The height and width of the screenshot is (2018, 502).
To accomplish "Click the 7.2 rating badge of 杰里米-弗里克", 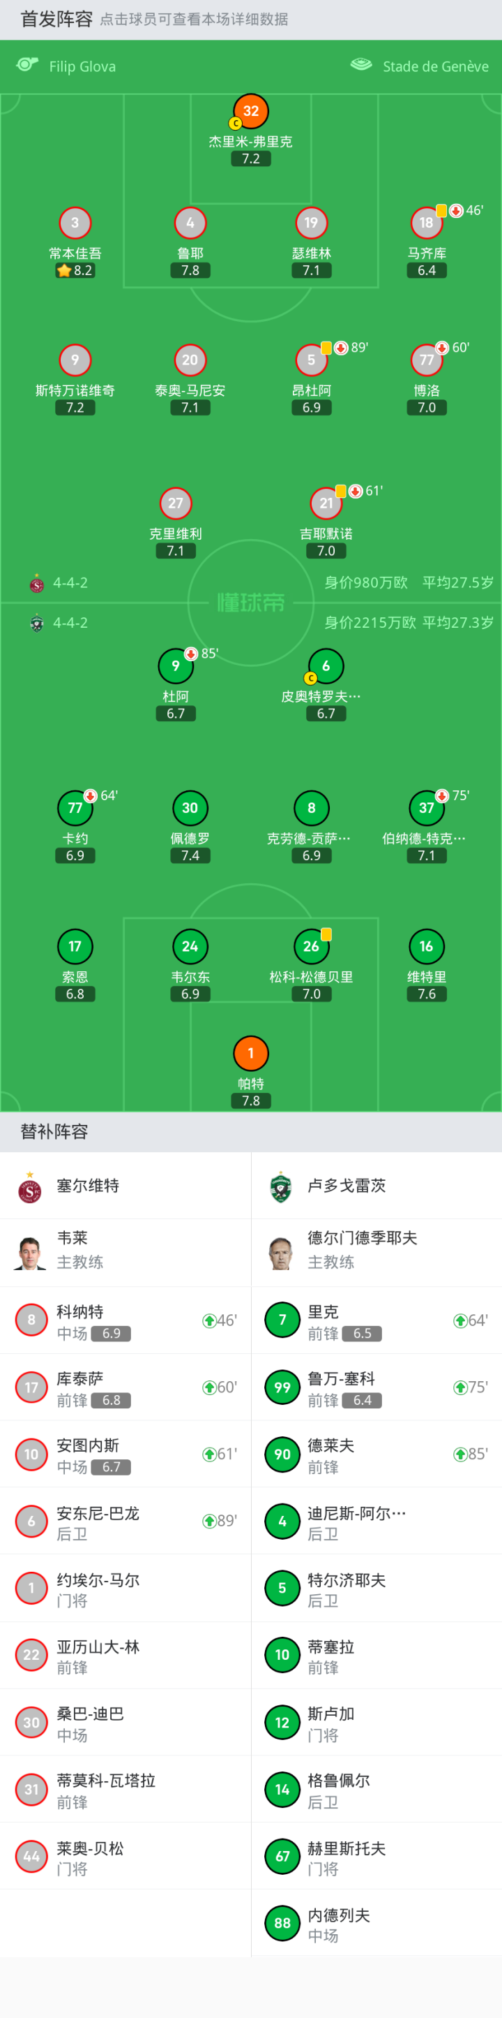I will (x=250, y=159).
